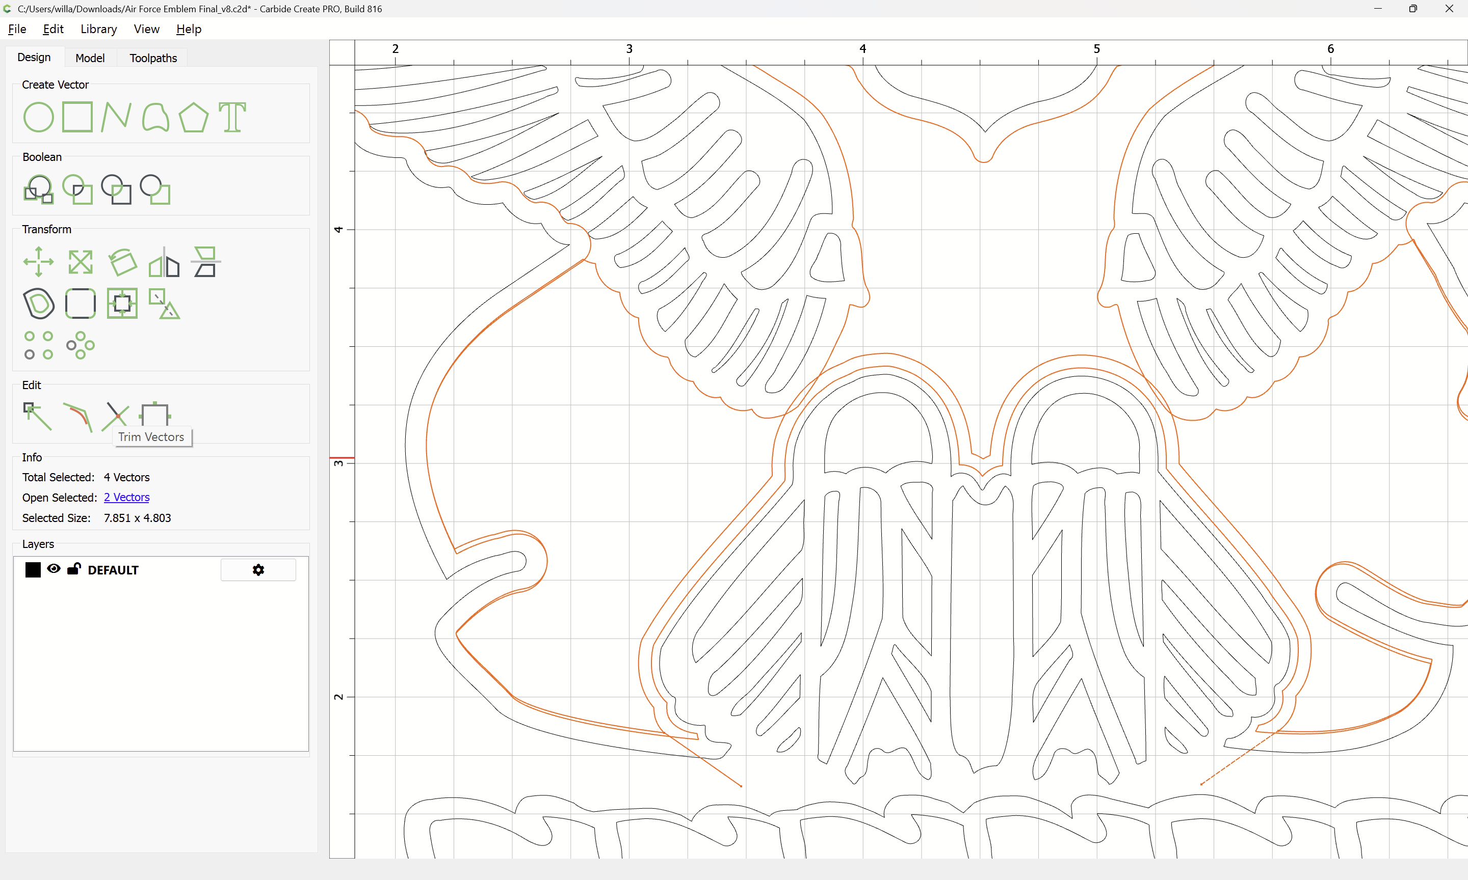This screenshot has height=880, width=1468.
Task: Select the Polygon vector tool
Action: tap(193, 117)
